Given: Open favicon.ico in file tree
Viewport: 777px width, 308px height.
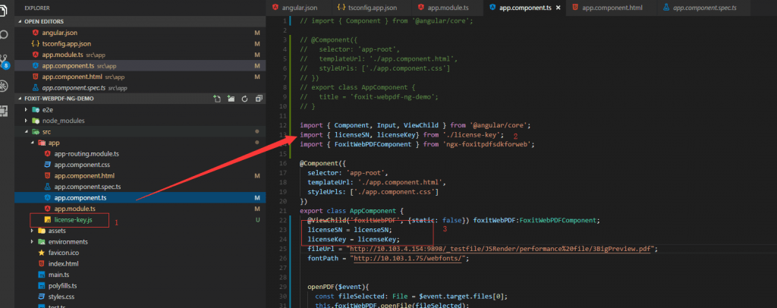Looking at the screenshot, I should pos(140,253).
